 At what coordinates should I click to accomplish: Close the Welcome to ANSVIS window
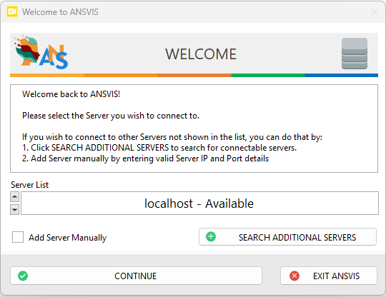375,11
